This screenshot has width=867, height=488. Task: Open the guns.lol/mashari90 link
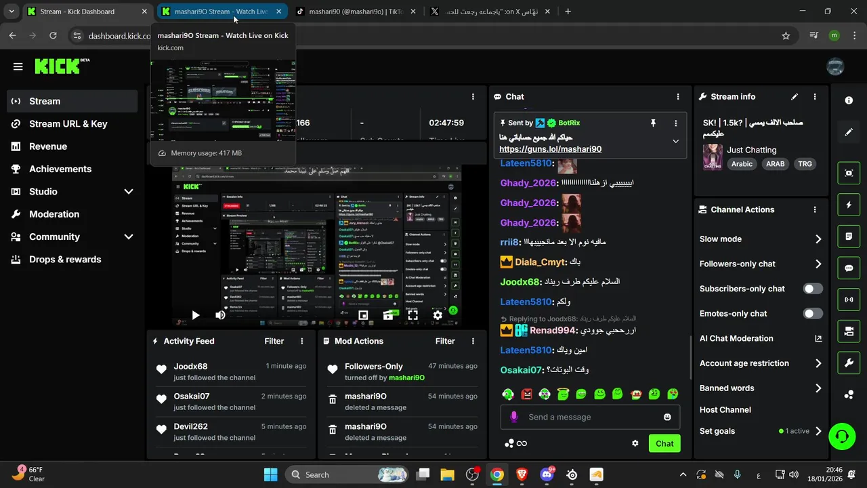[550, 149]
